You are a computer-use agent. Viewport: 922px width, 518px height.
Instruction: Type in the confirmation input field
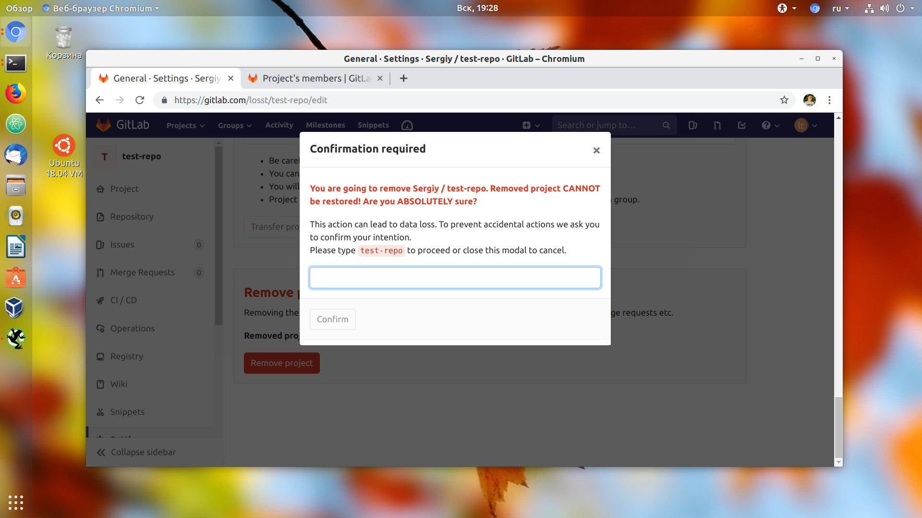(455, 278)
